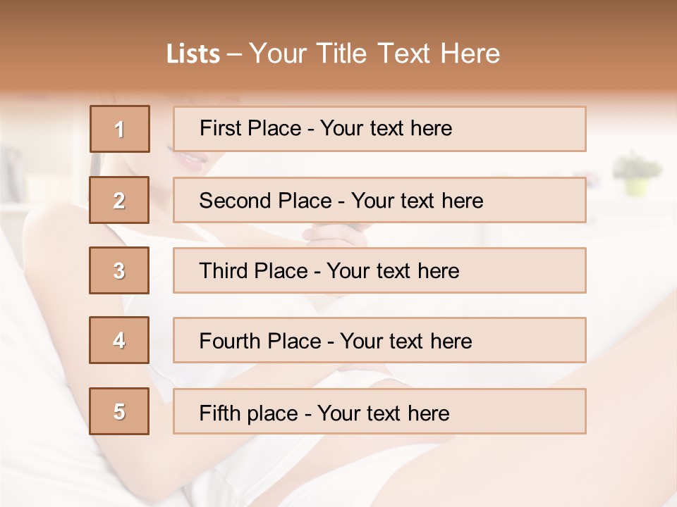Click the bold word Lists in title
Screen dimensions: 677x507
pos(193,54)
